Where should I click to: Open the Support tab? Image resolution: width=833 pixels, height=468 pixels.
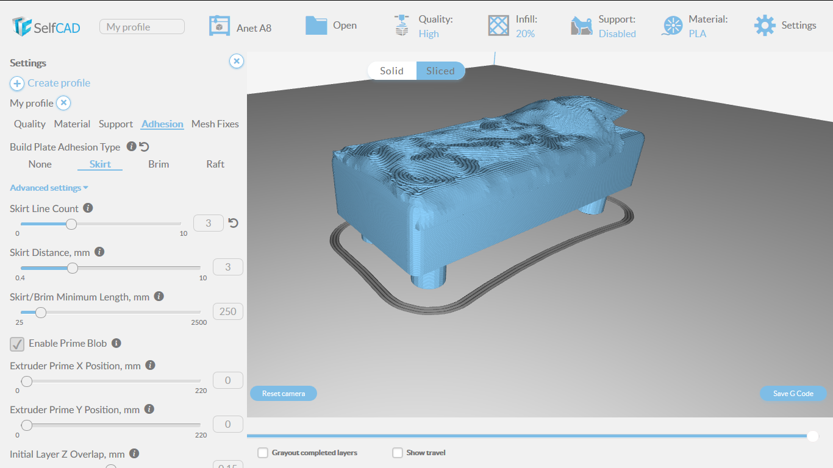[116, 124]
